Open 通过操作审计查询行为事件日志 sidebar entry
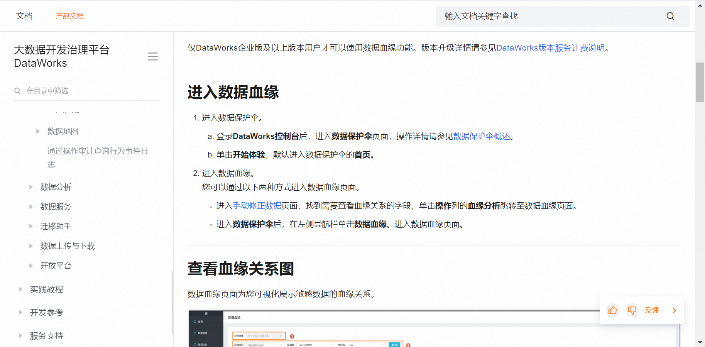 (x=98, y=158)
